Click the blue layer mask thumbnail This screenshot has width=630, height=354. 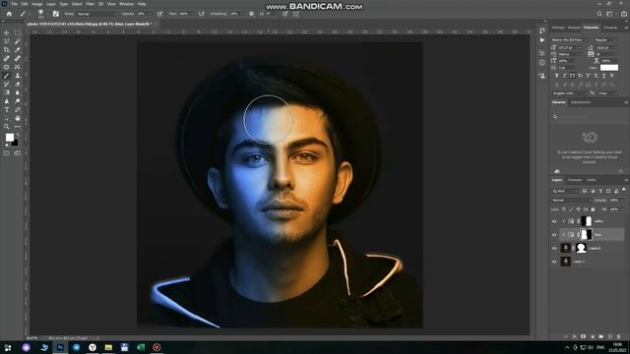point(587,234)
